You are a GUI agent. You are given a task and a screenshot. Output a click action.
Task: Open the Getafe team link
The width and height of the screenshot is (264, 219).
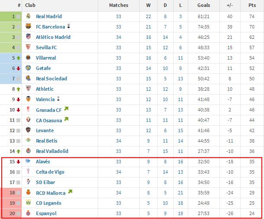pos(44,68)
